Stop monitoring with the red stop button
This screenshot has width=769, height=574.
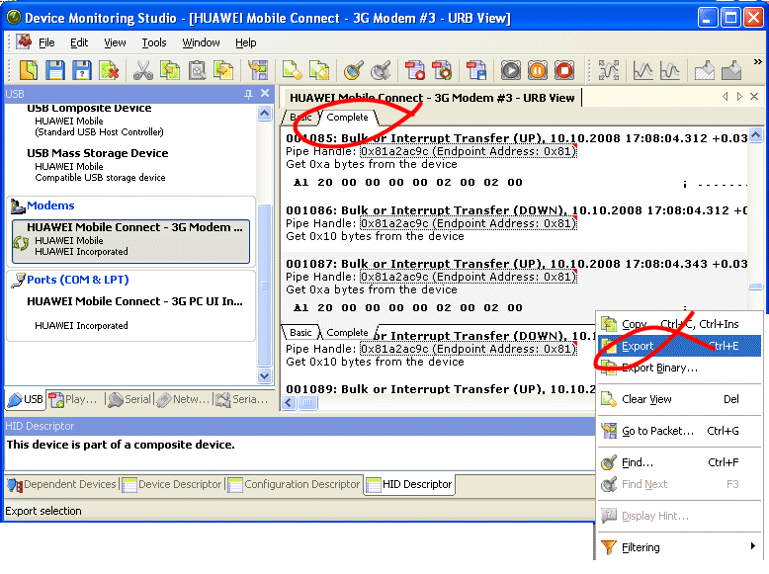pyautogui.click(x=564, y=70)
